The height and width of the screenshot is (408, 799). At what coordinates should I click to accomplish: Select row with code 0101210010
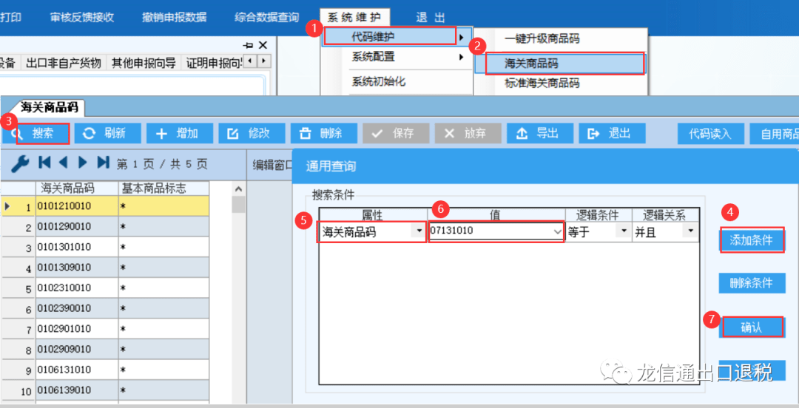(x=104, y=205)
